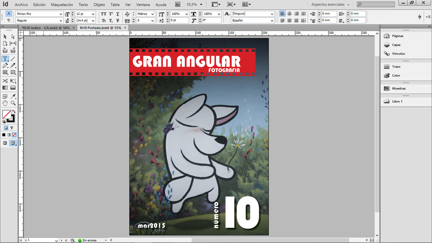
Task: Select the Pen tool
Action: click(x=5, y=66)
